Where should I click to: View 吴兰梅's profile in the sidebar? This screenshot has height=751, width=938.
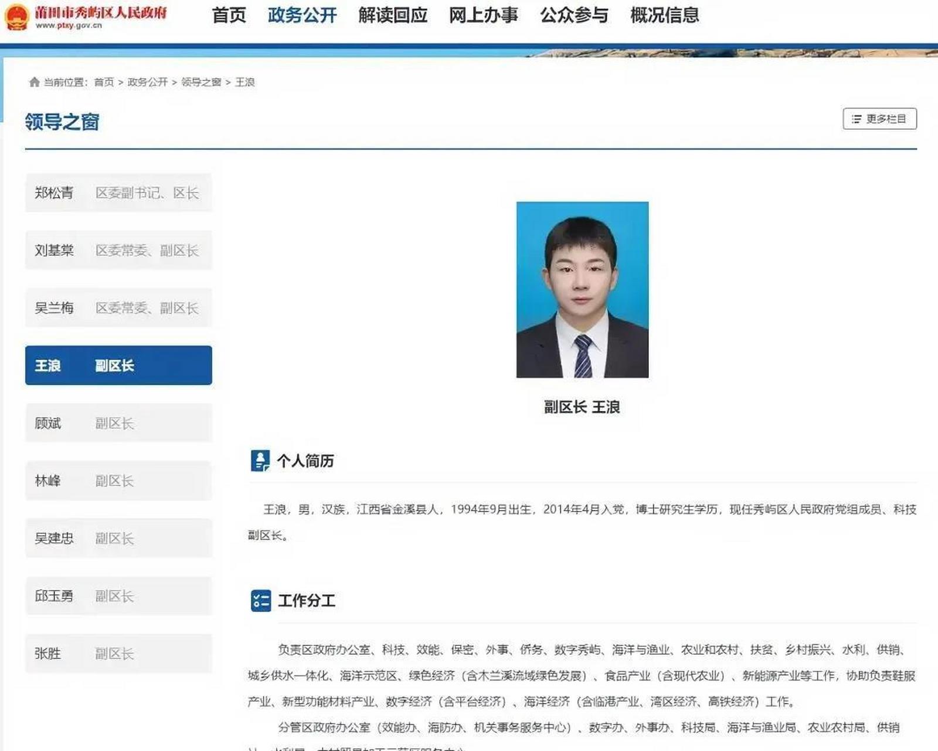pyautogui.click(x=117, y=308)
